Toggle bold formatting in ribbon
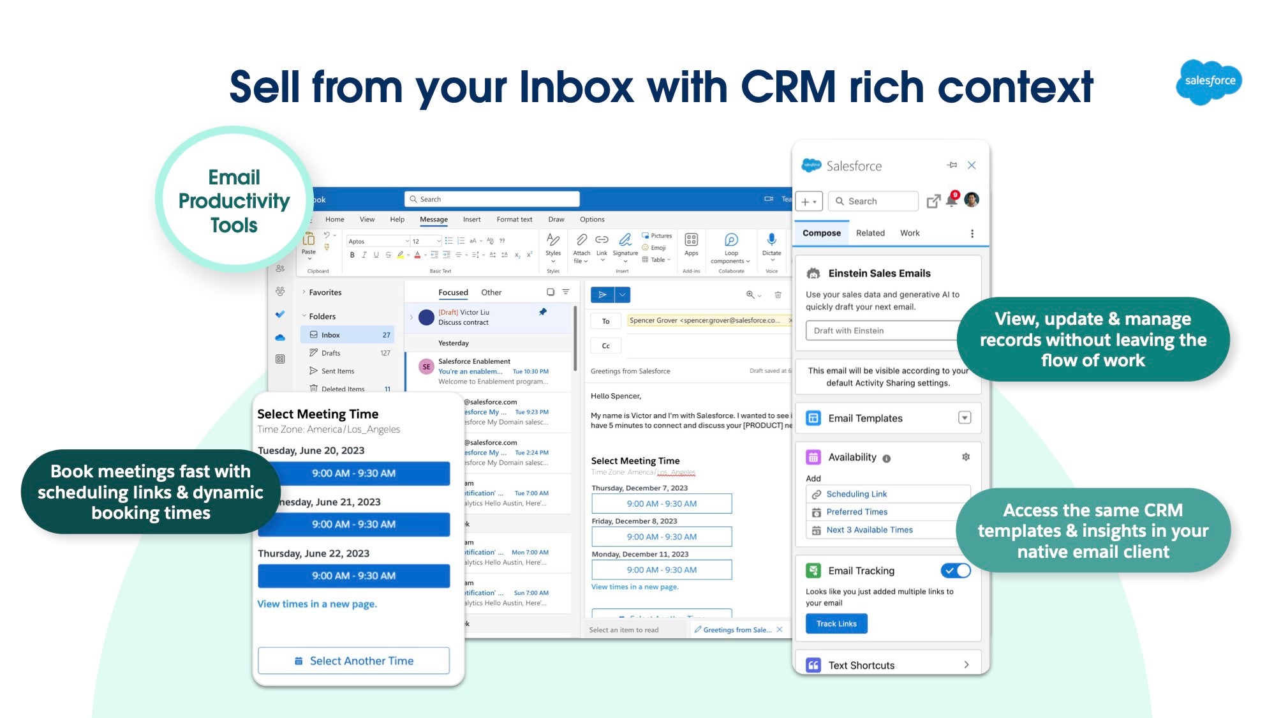 tap(352, 255)
